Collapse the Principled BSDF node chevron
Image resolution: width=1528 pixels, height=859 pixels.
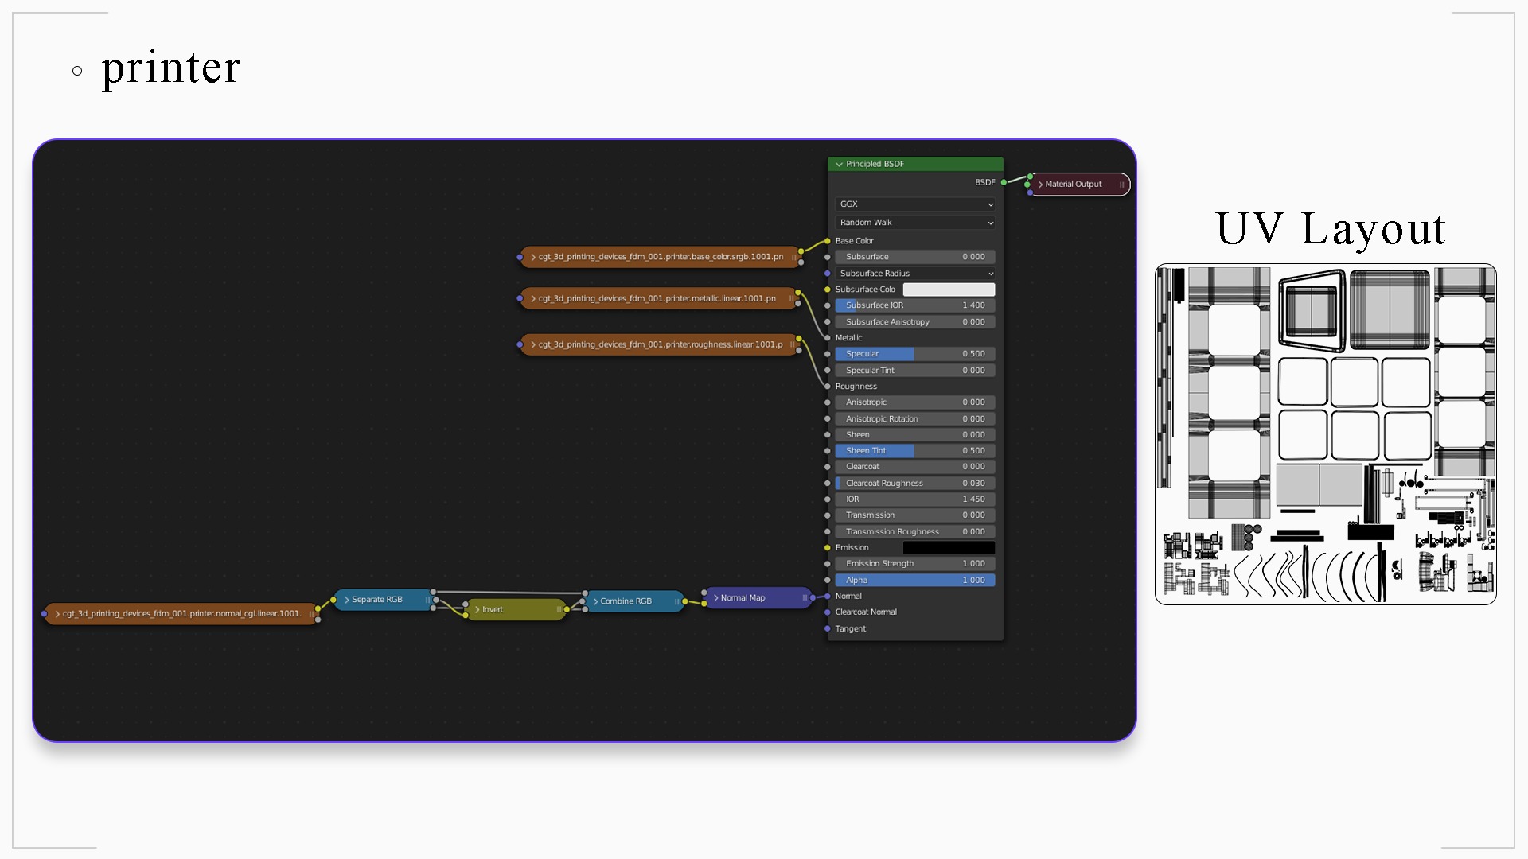coord(839,165)
